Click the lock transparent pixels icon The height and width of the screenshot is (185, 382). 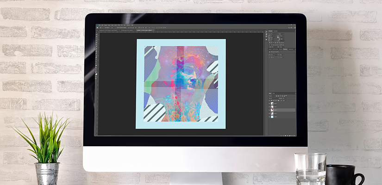271,100
